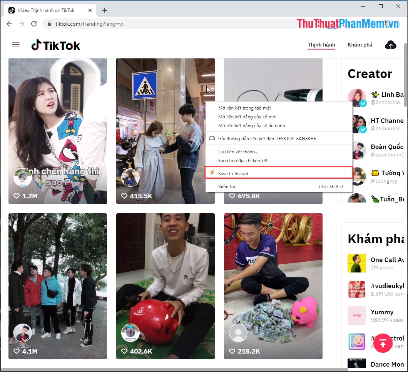Select the Thịnh hành tab
This screenshot has height=372, width=408.
click(321, 45)
